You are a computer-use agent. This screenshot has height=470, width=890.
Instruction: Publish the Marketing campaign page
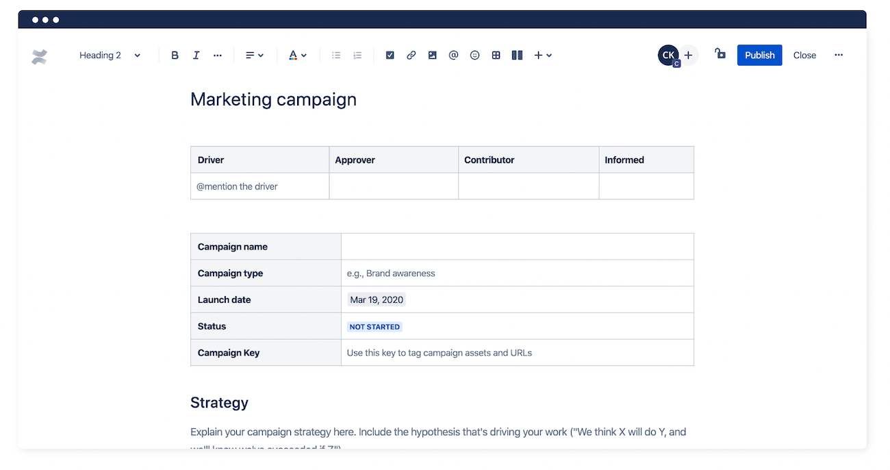759,55
